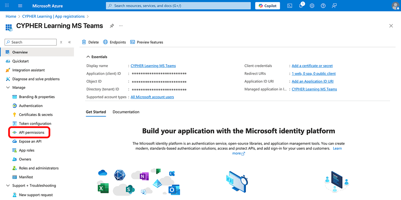Collapse the Essentials section
This screenshot has width=401, height=200.
click(x=88, y=57)
